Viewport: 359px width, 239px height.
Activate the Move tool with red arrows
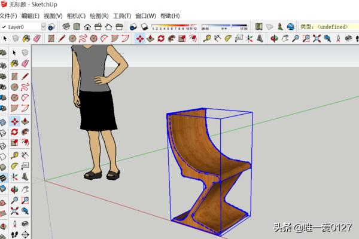click(140, 38)
